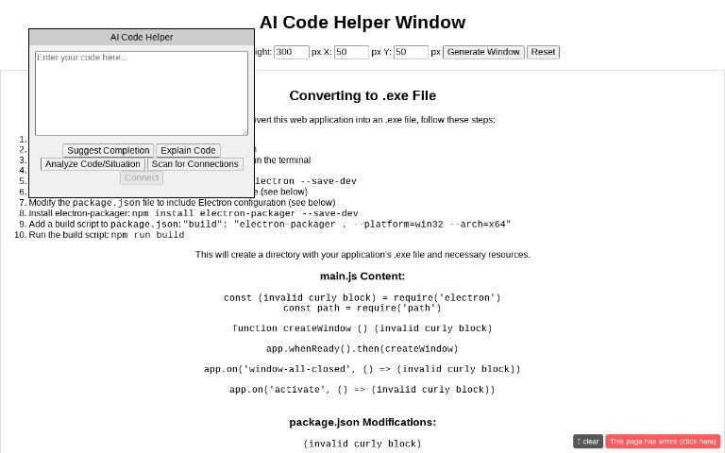Screen dimensions: 725x453
Task: Click the code textarea in AI Code Helper
Action: pyautogui.click(x=142, y=92)
